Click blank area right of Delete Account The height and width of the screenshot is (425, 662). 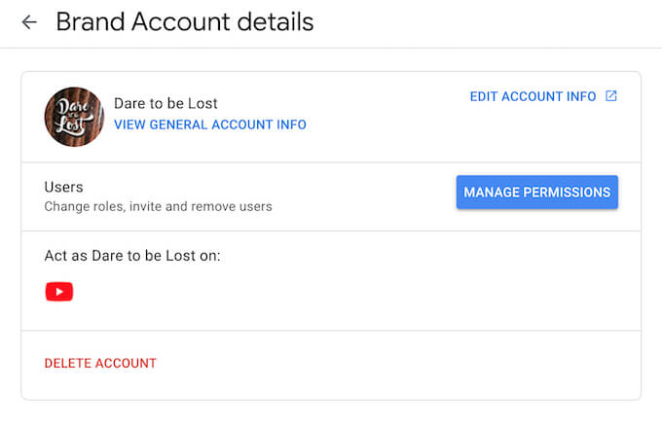coord(389,364)
